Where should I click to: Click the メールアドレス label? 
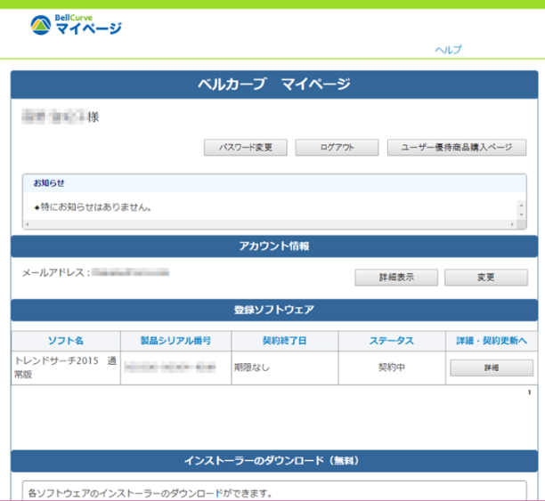(56, 272)
